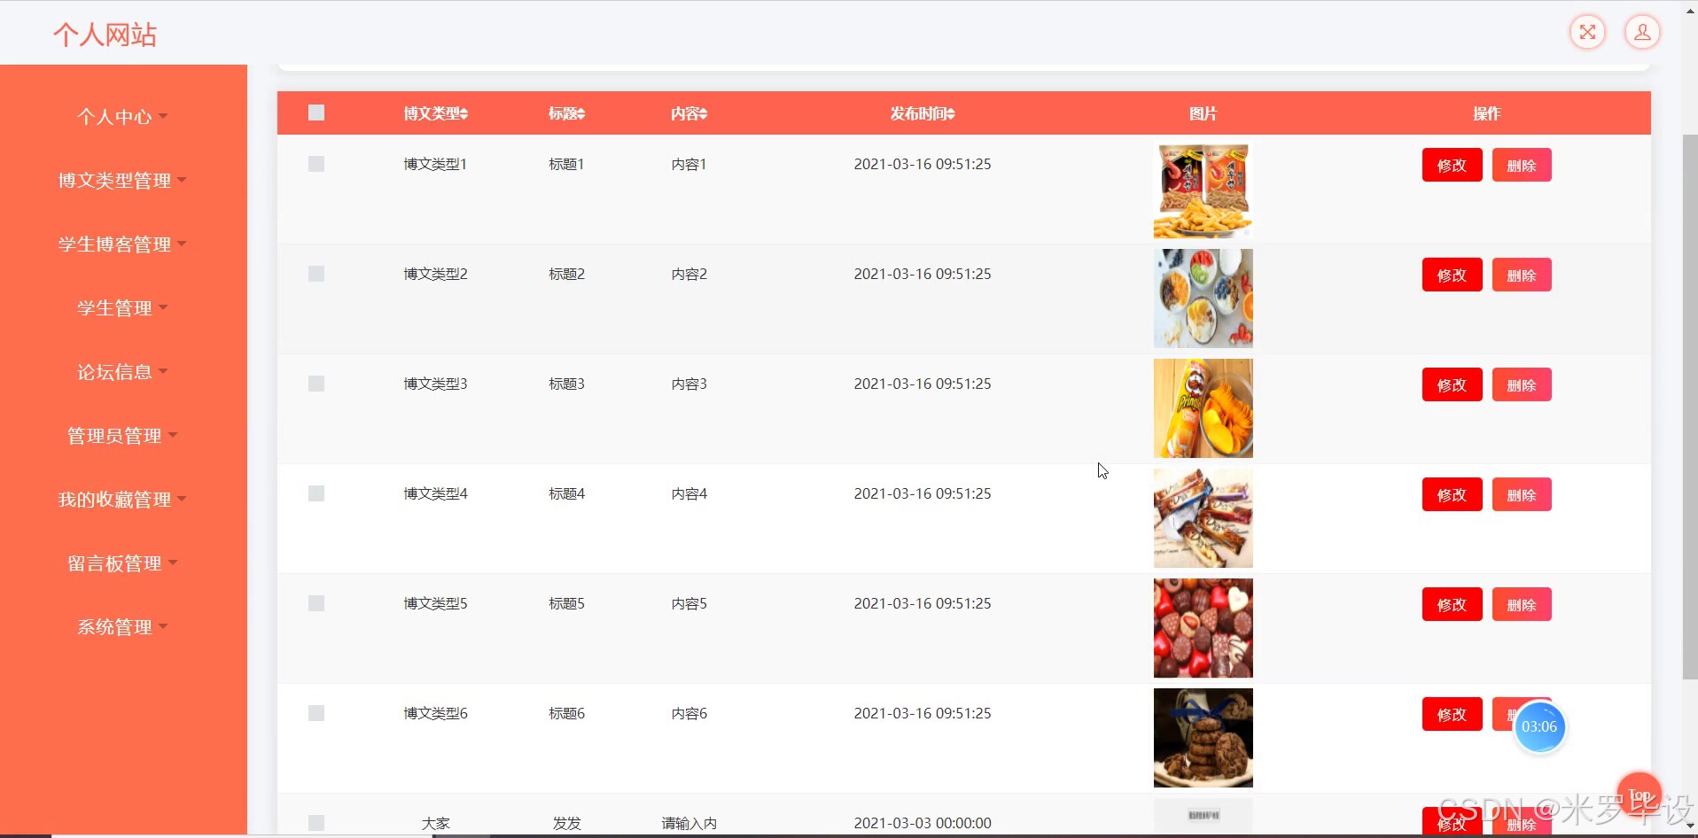Click the Top back-to-top button
Image resolution: width=1698 pixels, height=838 pixels.
(1639, 794)
